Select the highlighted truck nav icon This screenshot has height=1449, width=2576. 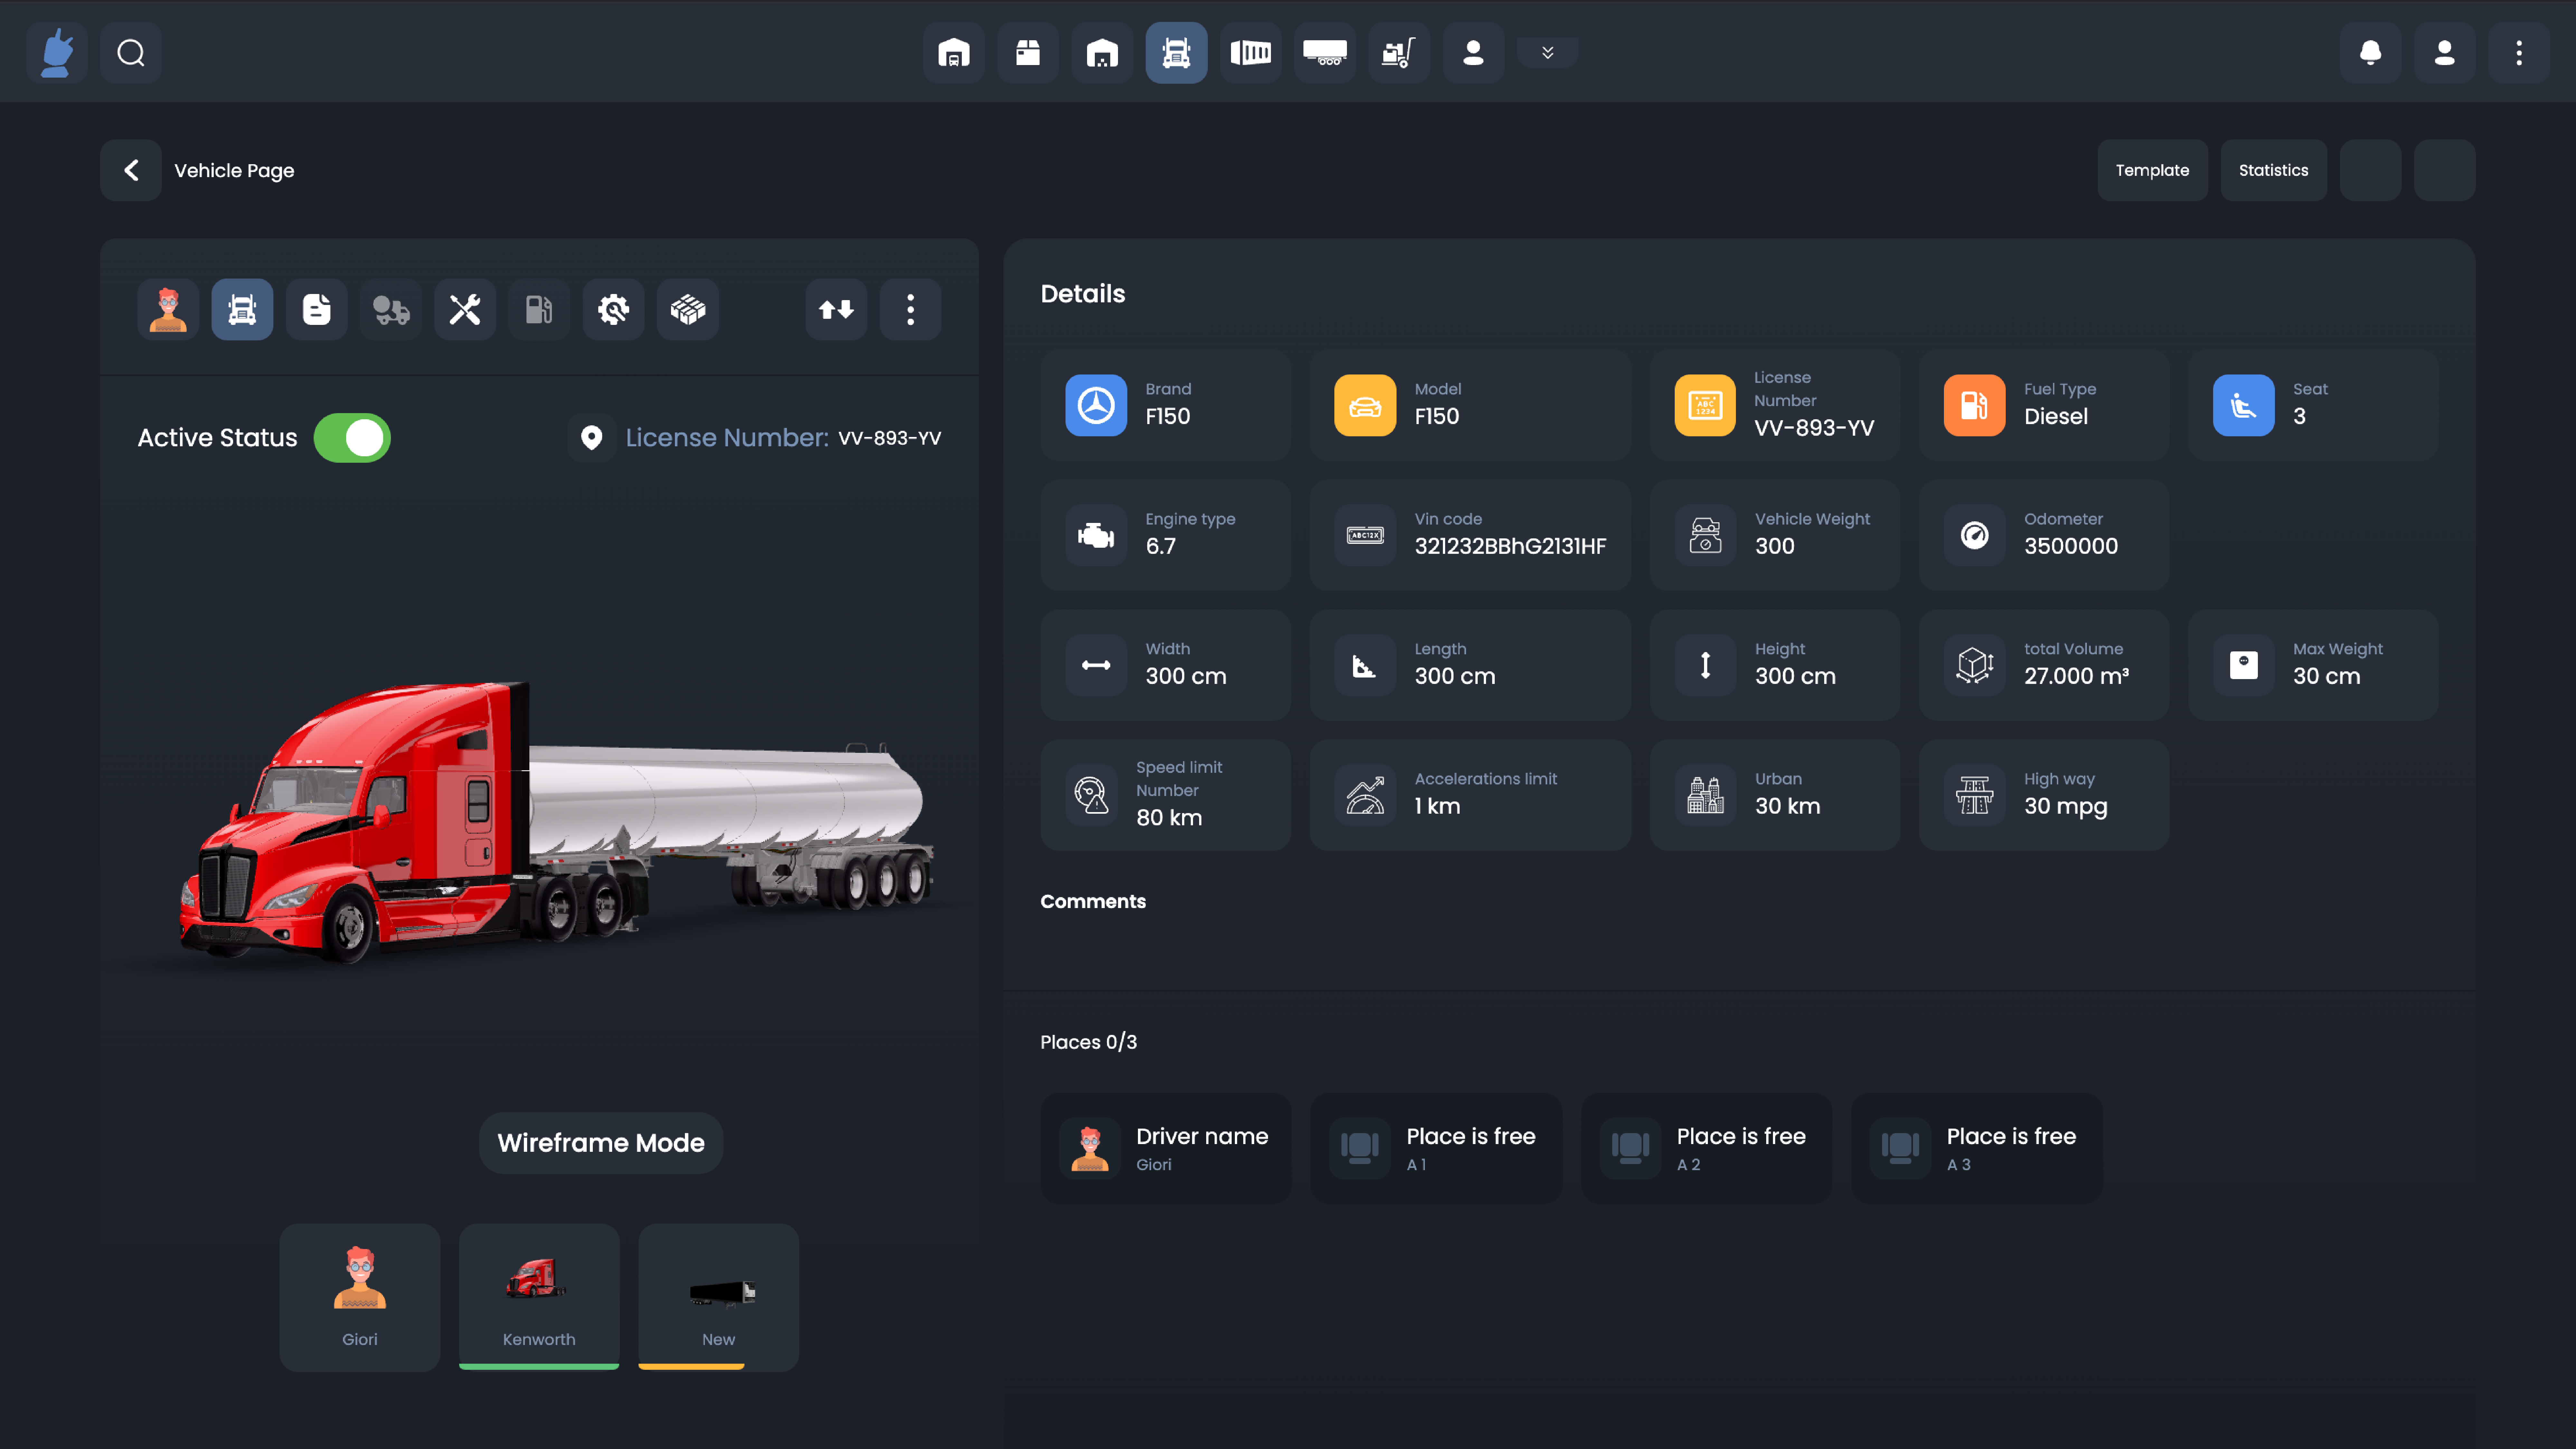tap(1176, 53)
